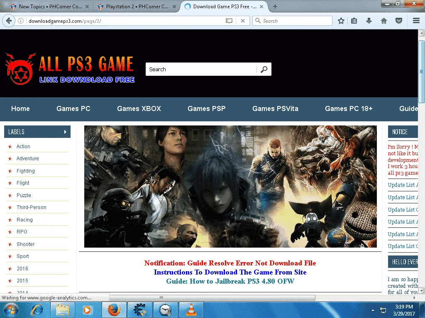Save page to Pocket icon

click(399, 21)
